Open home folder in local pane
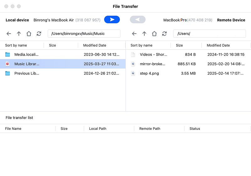251x176 pixels. (29, 34)
